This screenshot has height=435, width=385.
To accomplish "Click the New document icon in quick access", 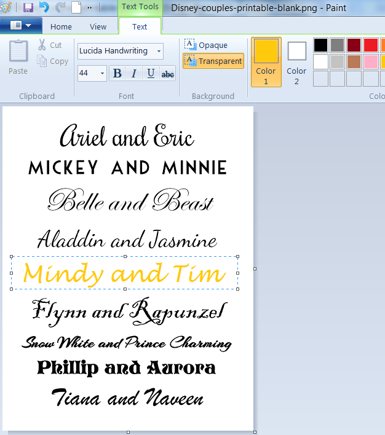I will click(x=76, y=8).
